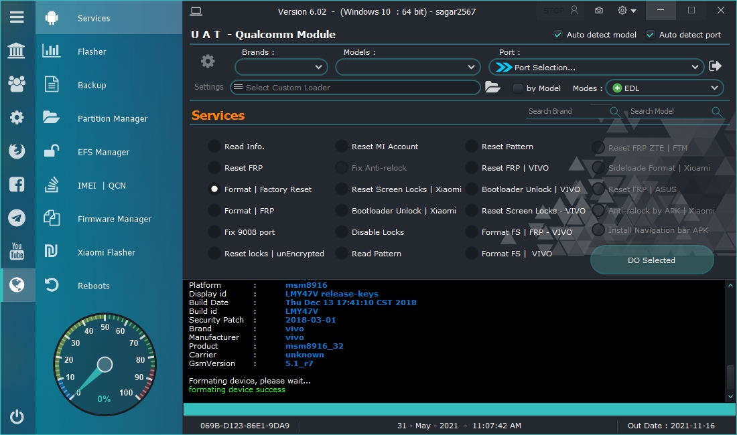Select Reset FRP radio button
The image size is (737, 435).
click(214, 168)
